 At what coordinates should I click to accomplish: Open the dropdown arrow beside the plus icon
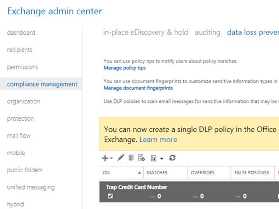coord(112,158)
